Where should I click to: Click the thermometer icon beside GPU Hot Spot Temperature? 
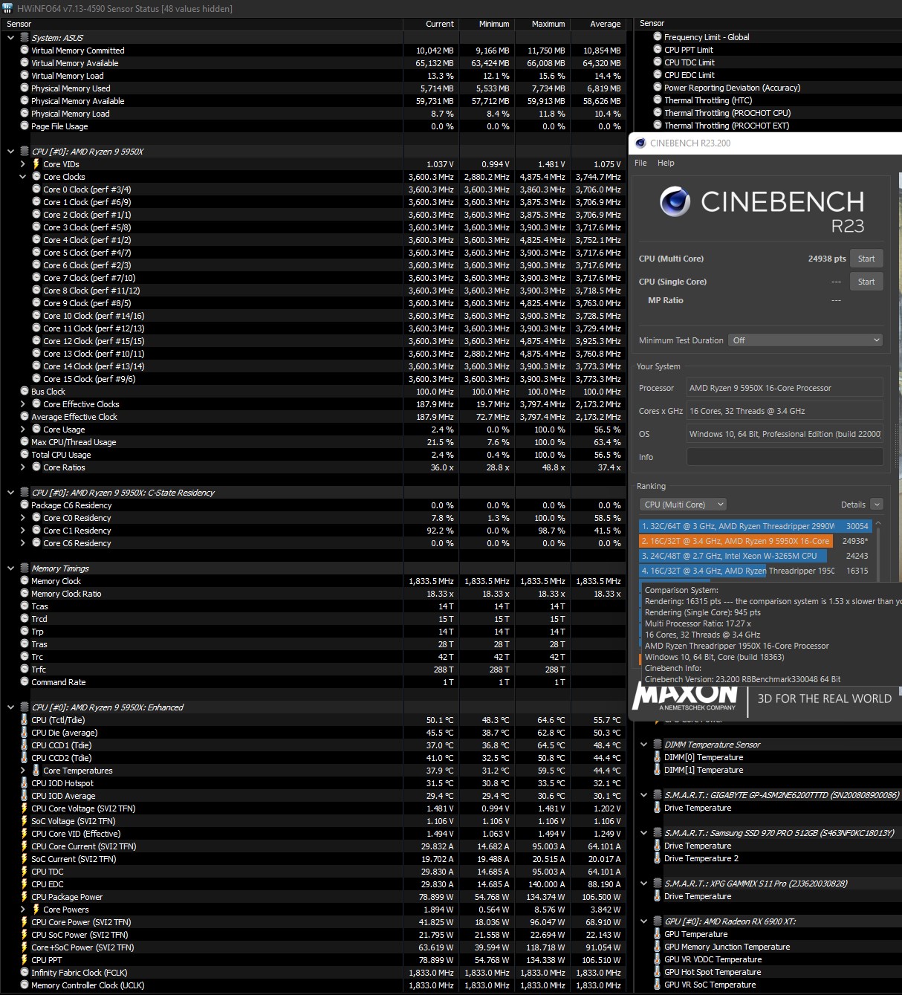pyautogui.click(x=658, y=972)
